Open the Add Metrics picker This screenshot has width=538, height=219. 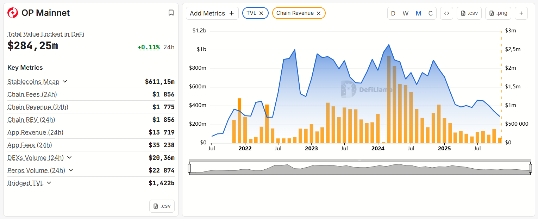212,13
